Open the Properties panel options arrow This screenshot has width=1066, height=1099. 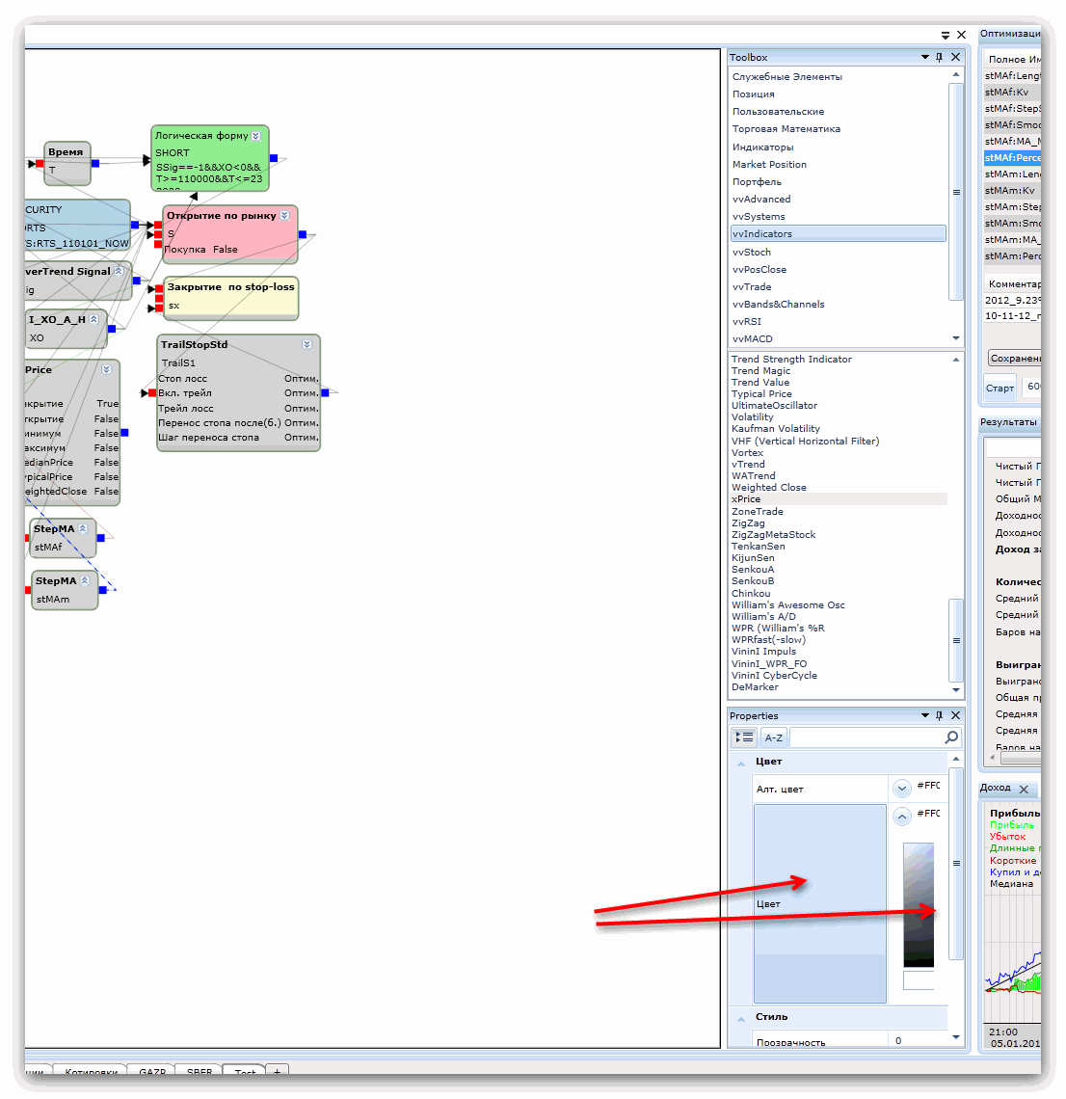pos(924,715)
